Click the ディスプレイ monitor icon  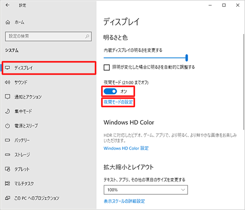7,68
